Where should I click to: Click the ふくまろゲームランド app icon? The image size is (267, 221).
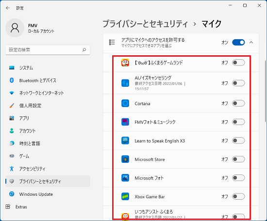[x=125, y=63]
